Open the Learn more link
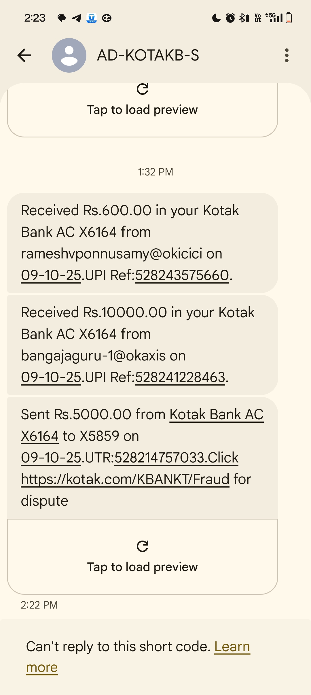This screenshot has width=311, height=695. click(232, 647)
